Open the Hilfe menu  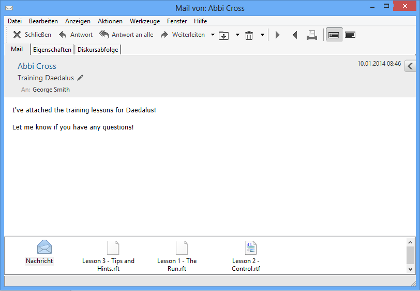pos(200,21)
